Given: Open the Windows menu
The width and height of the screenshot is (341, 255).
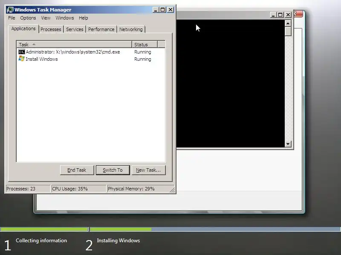Looking at the screenshot, I should click(65, 18).
